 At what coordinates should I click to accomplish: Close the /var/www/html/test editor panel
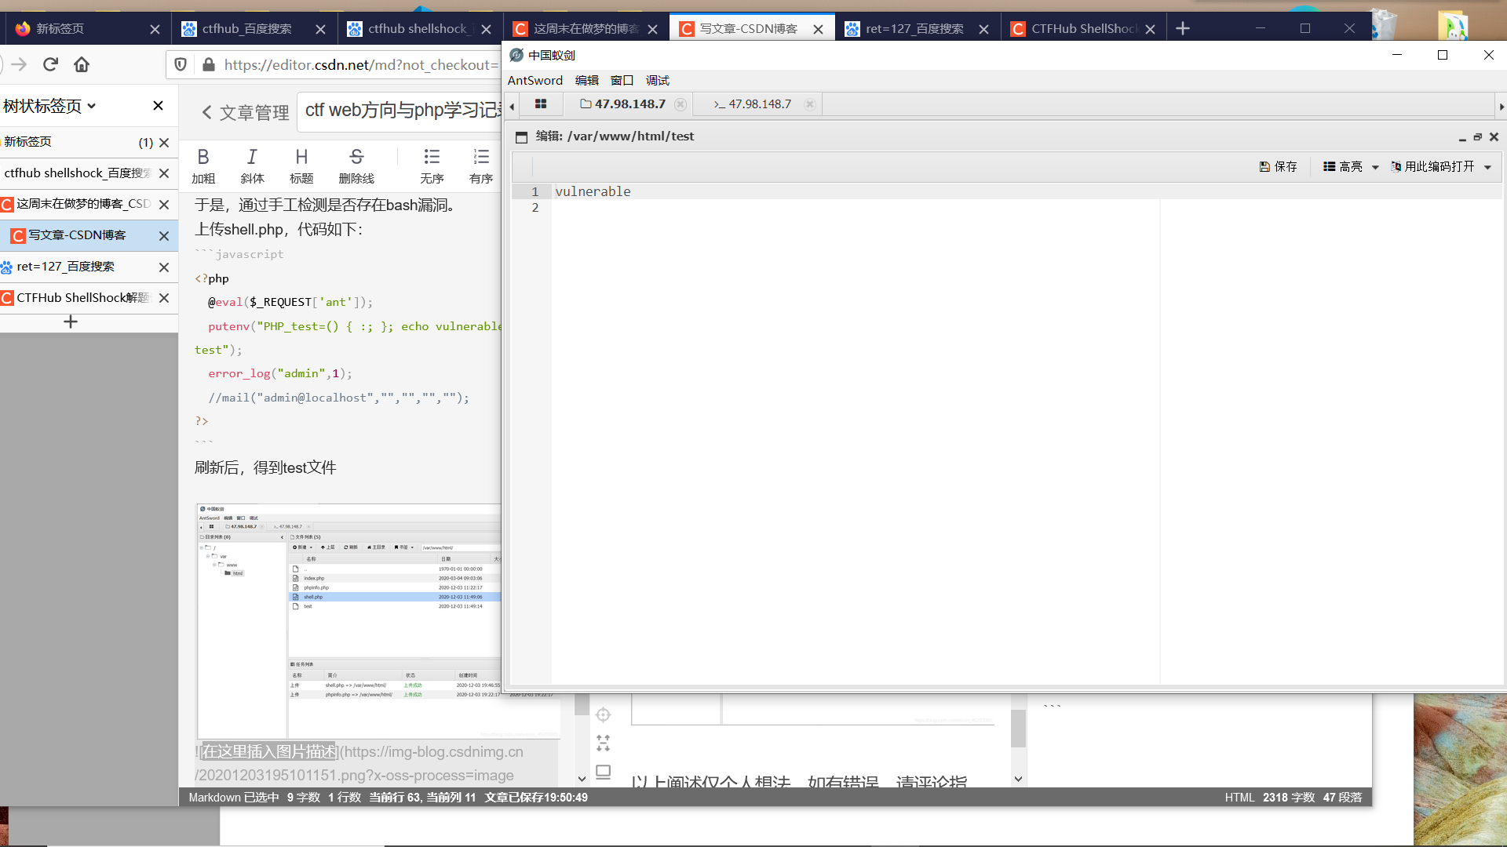click(x=1494, y=136)
